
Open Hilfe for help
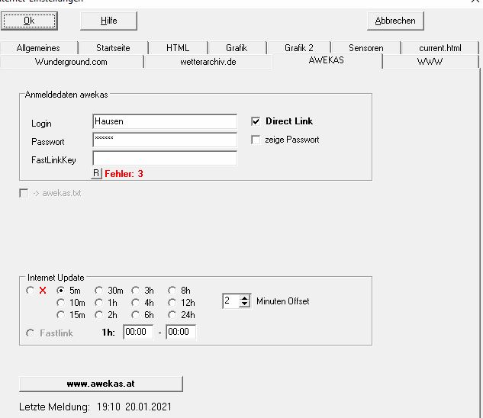click(x=108, y=21)
